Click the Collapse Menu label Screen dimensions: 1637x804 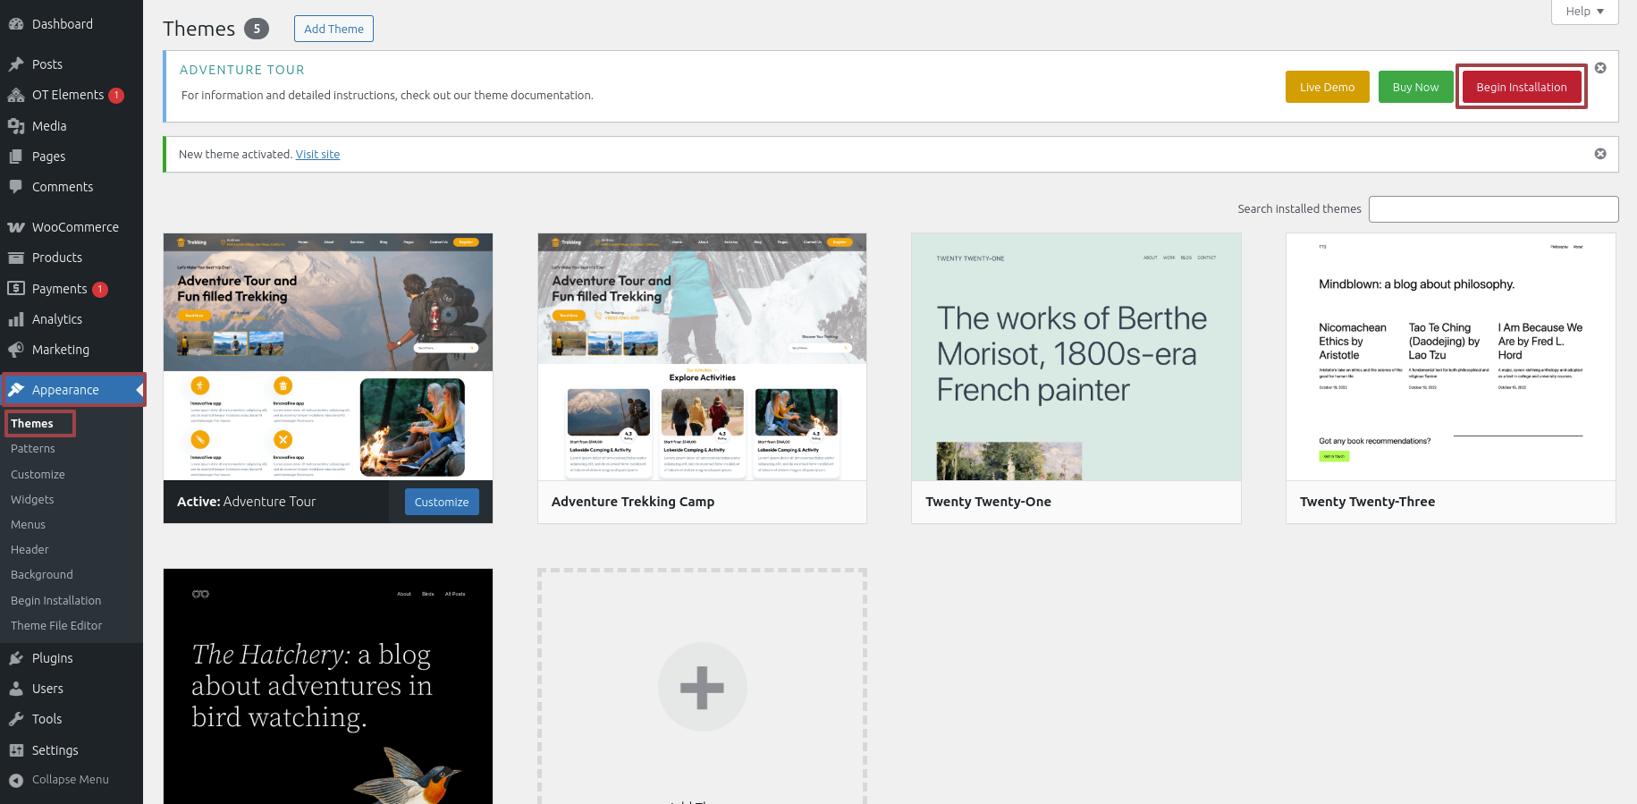point(71,780)
